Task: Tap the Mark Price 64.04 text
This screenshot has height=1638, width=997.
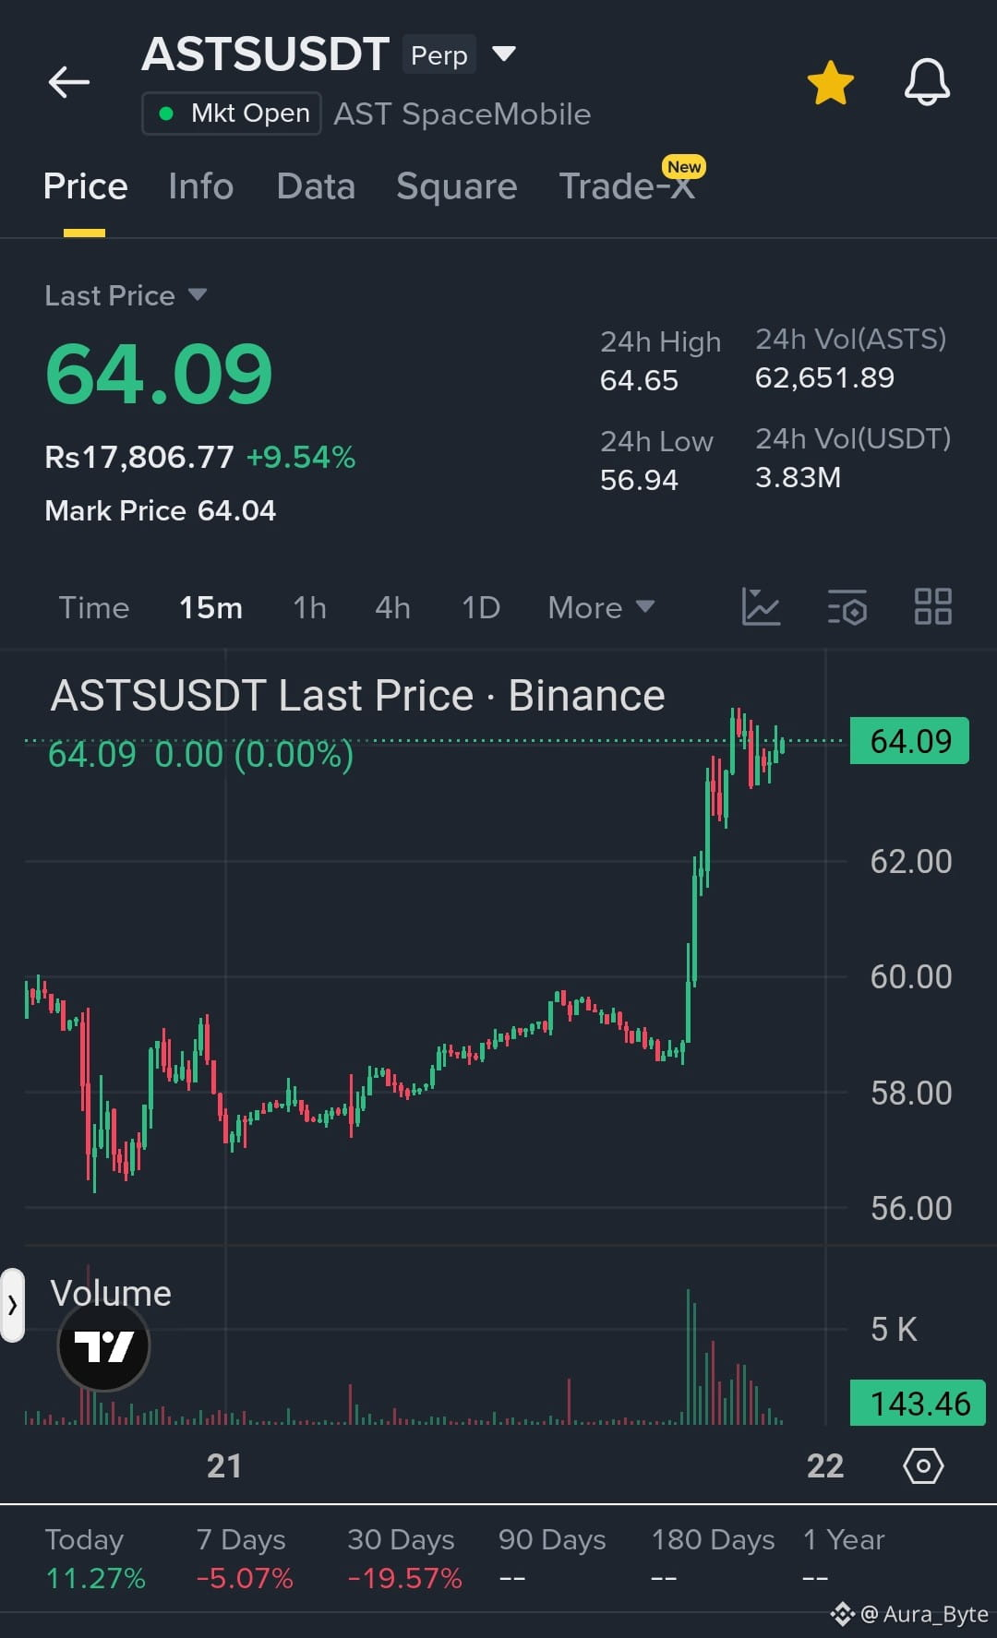Action: coord(161,510)
